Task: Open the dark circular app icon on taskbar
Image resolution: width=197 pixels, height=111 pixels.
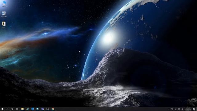Action: coord(47,109)
